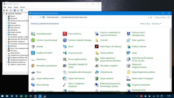Click the Panel sterowania breadcrumb
The width and height of the screenshot is (174, 98).
[x=52, y=17]
